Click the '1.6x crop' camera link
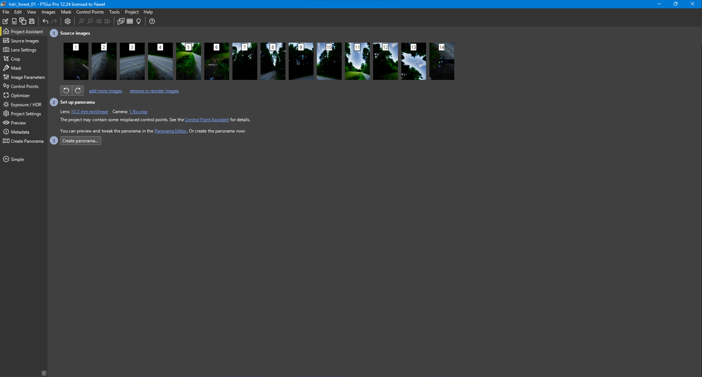This screenshot has width=702, height=377. [x=138, y=112]
